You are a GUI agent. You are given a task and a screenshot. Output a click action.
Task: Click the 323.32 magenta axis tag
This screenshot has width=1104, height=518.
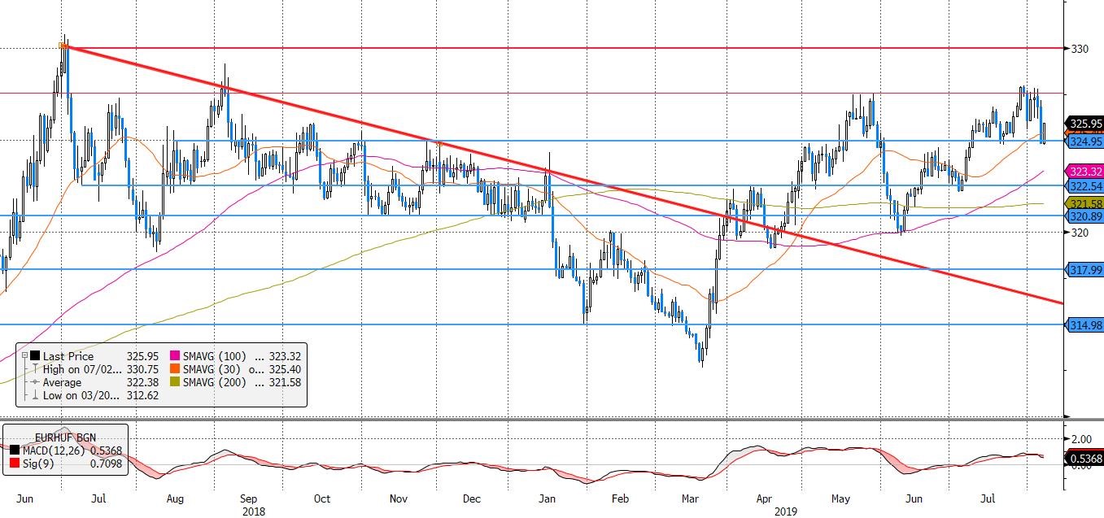pos(1084,172)
